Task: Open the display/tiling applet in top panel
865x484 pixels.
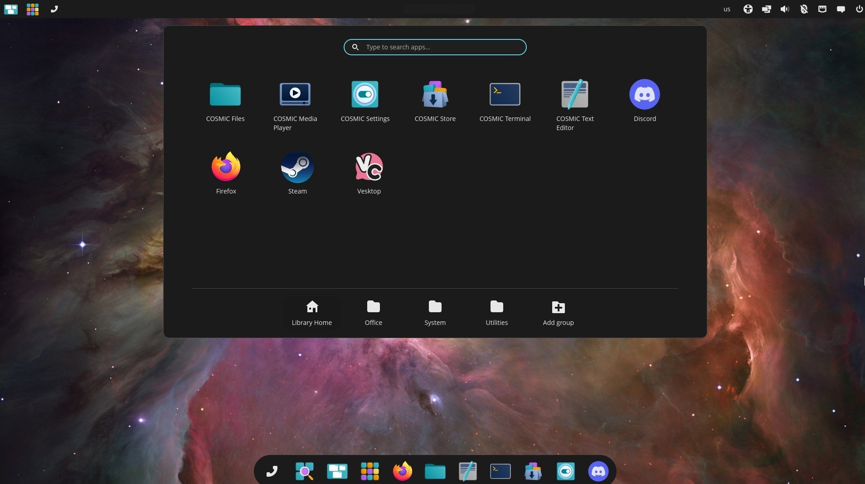Action: pos(766,9)
